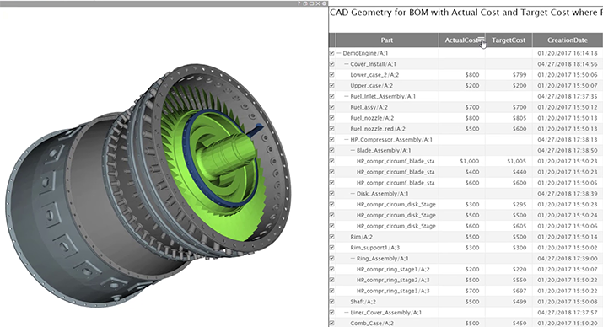Click the $220 TargetCost cell
This screenshot has width=603, height=327.
point(520,270)
